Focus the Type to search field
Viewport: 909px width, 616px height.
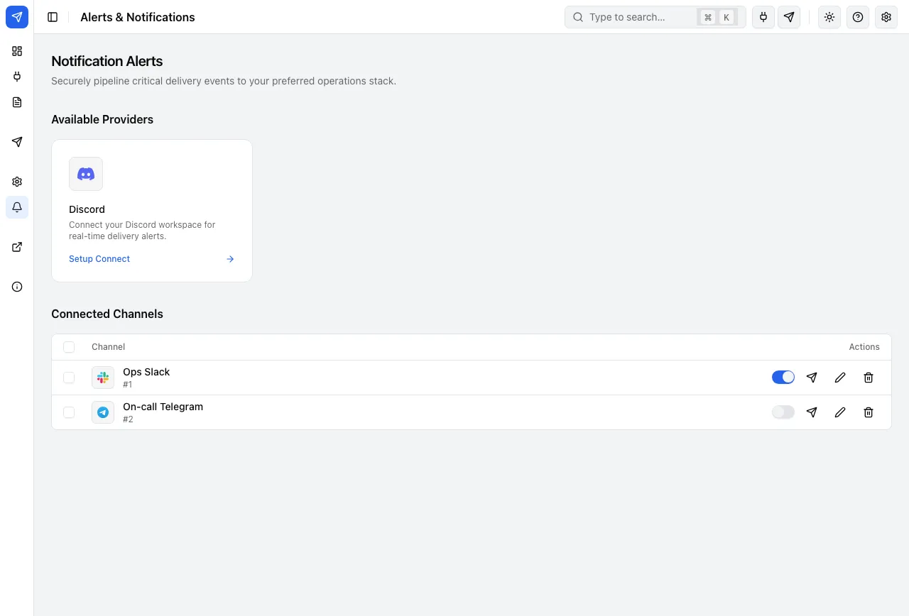[x=655, y=17]
